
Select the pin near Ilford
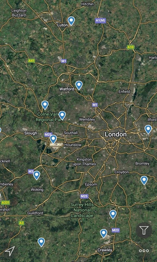tap(148, 129)
